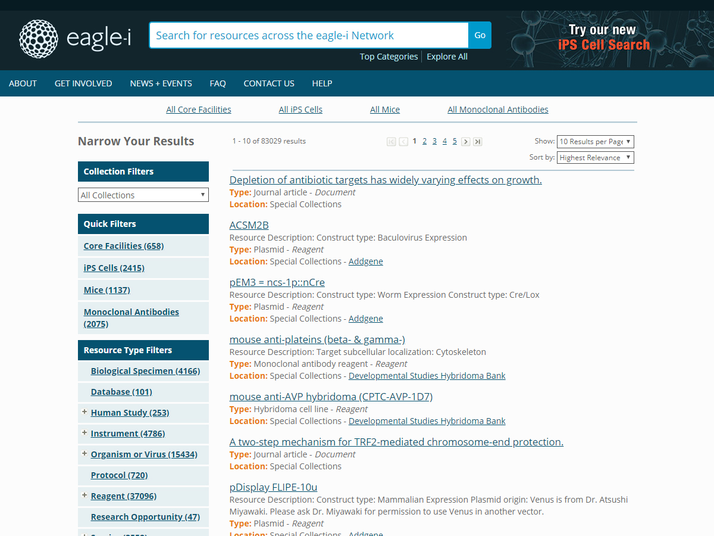Click the next page arrow icon
Image resolution: width=714 pixels, height=536 pixels.
(465, 142)
